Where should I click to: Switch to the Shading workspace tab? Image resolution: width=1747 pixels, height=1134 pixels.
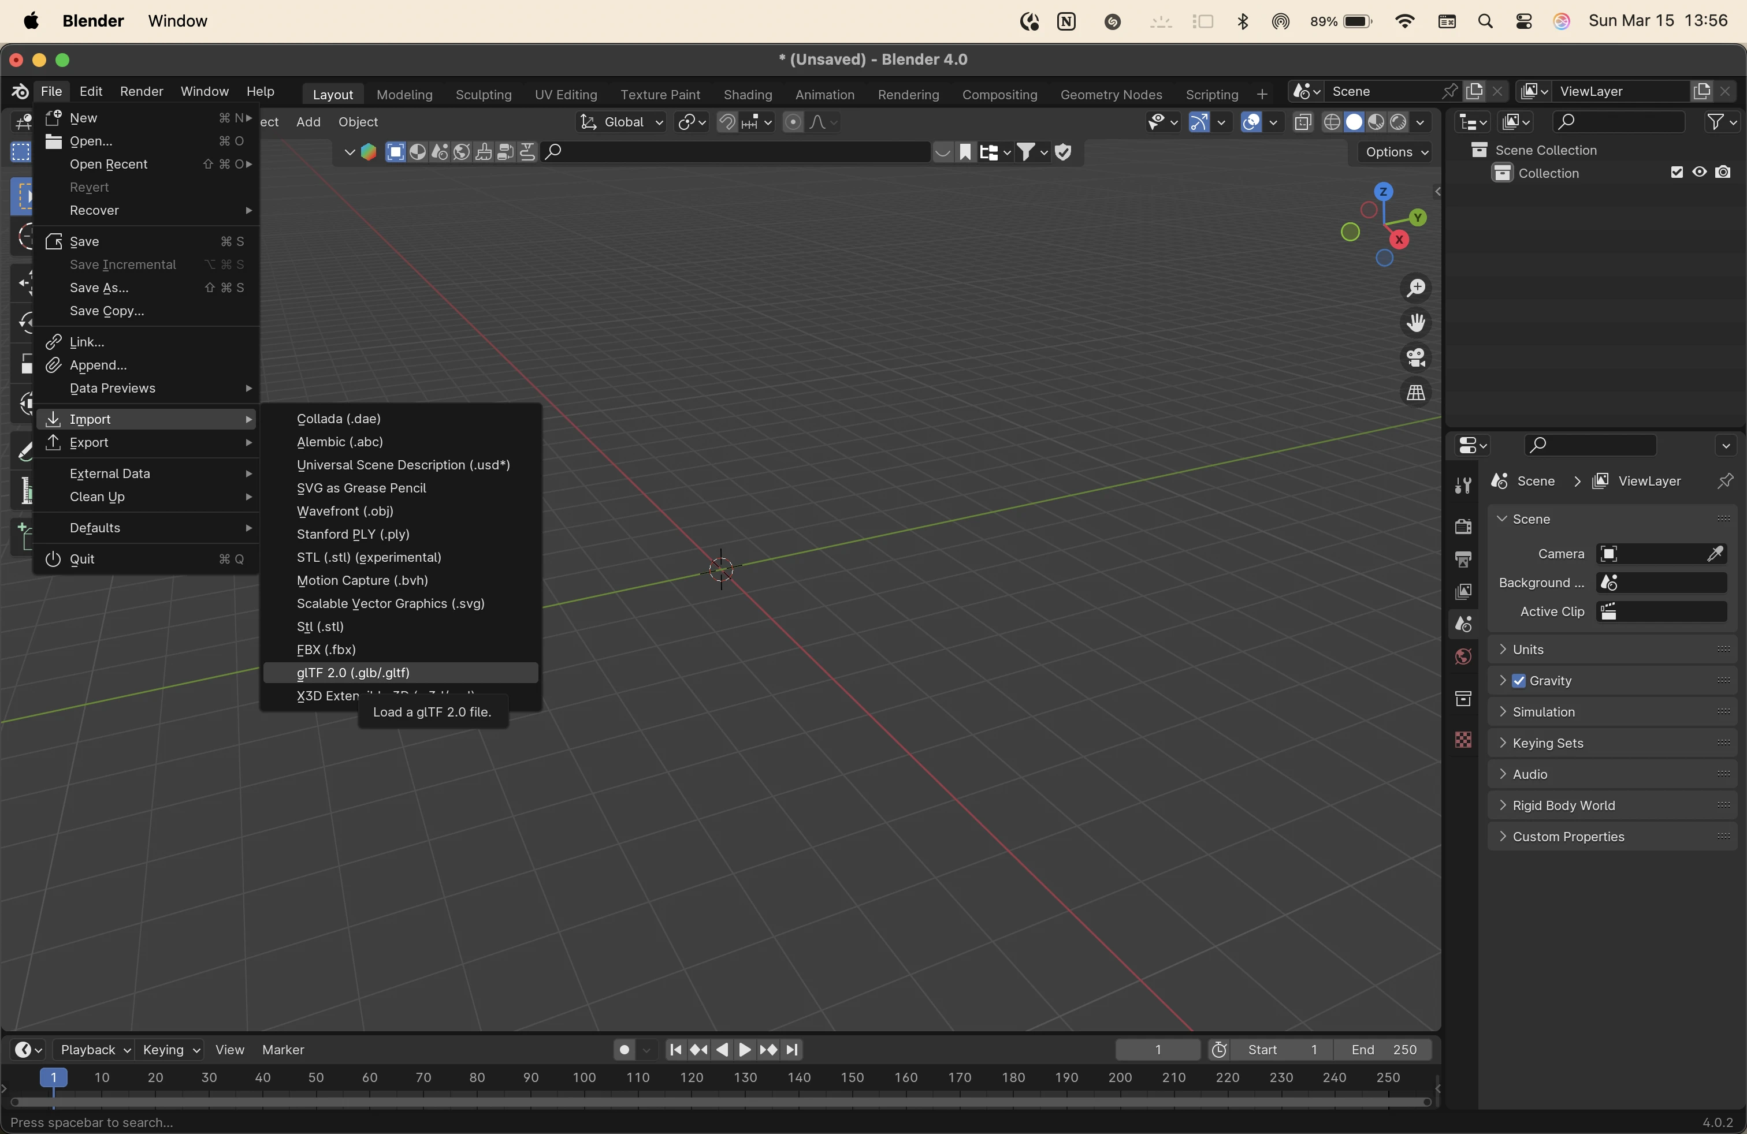tap(747, 94)
